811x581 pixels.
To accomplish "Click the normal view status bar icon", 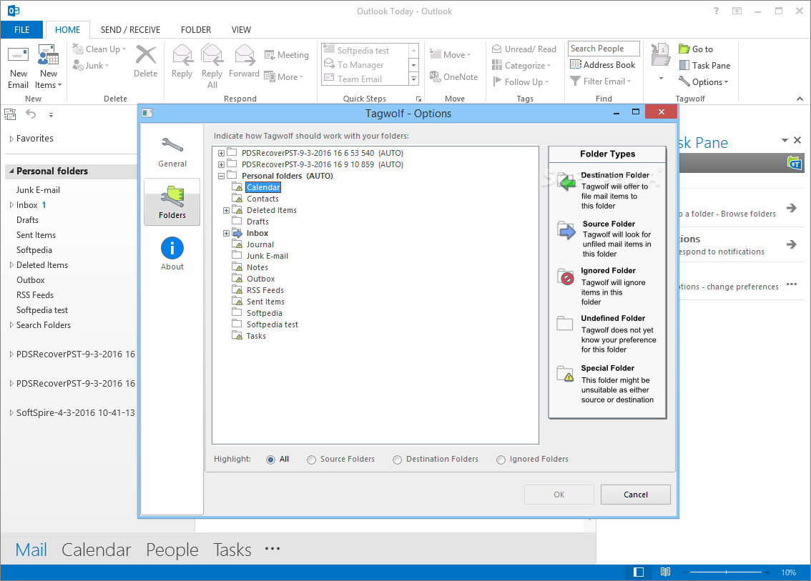I will pyautogui.click(x=639, y=572).
